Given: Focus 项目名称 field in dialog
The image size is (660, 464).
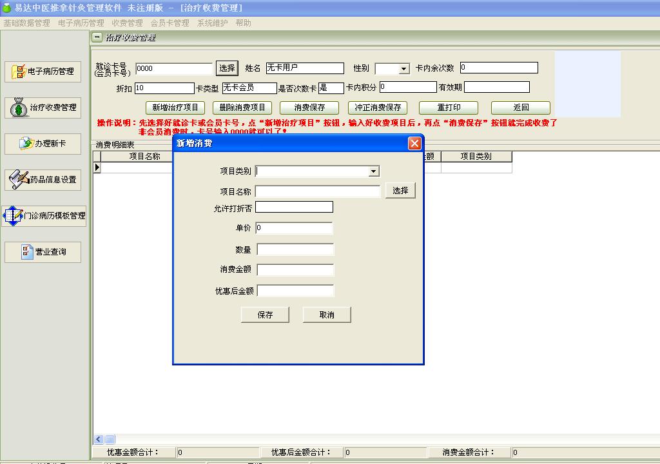Looking at the screenshot, I should click(x=318, y=191).
